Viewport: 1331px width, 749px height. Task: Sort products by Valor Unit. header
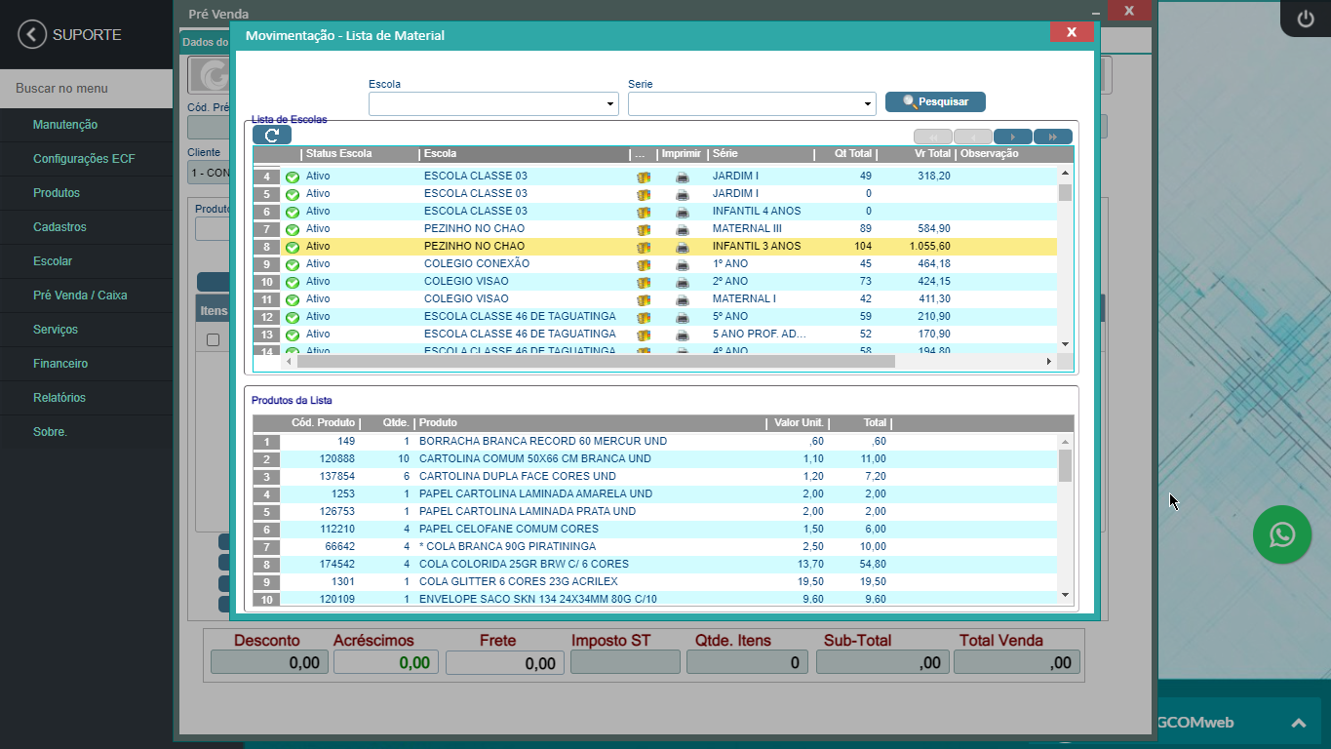coord(800,423)
